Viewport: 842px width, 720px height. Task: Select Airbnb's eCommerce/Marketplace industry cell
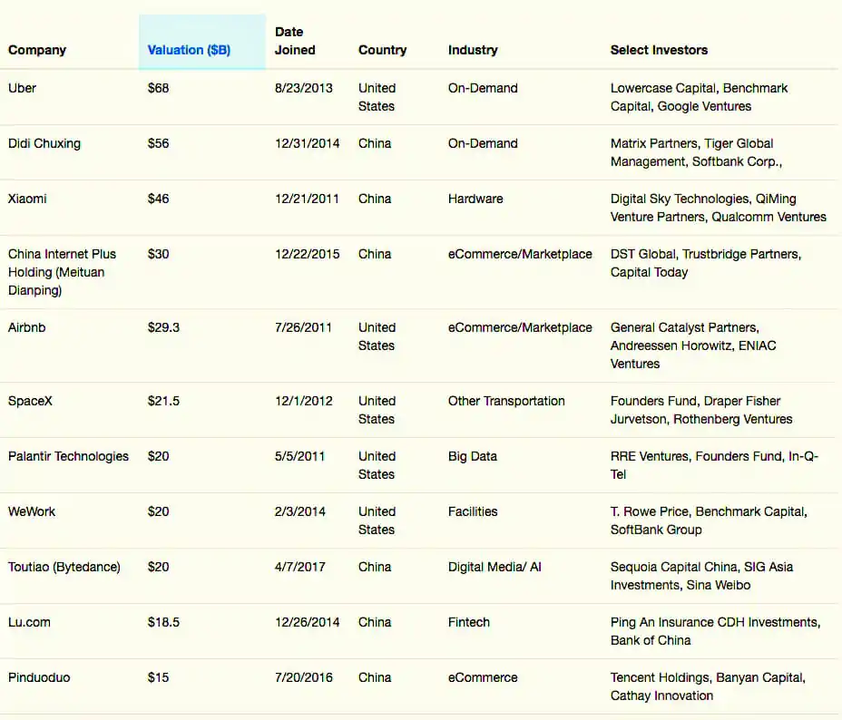(x=520, y=327)
